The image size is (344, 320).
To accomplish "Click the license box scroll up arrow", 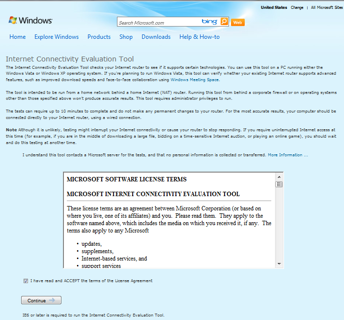I will [279, 177].
